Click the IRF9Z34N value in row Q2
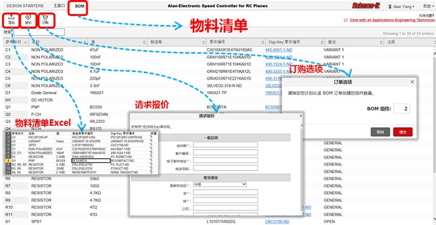Screen dimensions: 436x225 [x=98, y=114]
